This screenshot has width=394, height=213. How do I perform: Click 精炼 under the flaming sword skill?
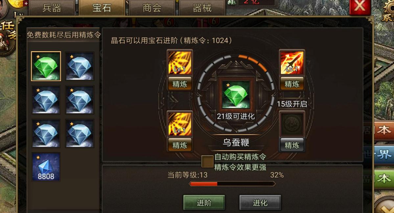click(292, 84)
